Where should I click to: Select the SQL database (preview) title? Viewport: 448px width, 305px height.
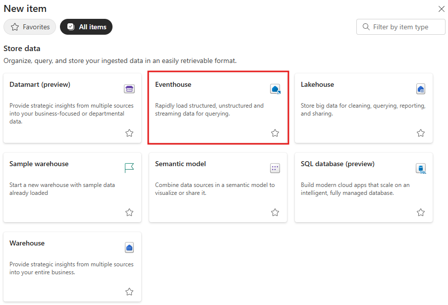click(x=337, y=164)
